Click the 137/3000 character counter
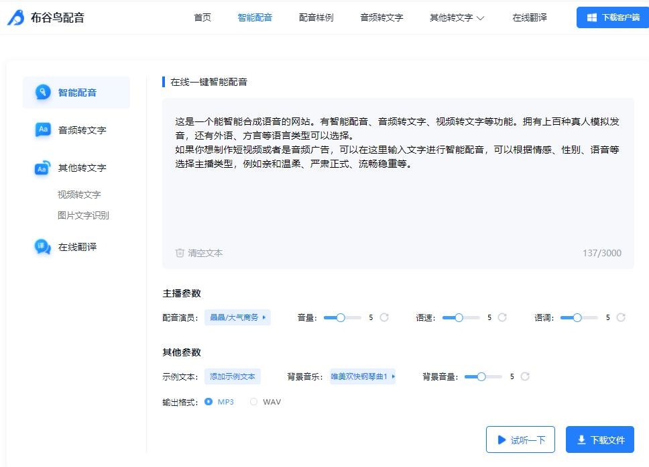The width and height of the screenshot is (649, 467). pyautogui.click(x=602, y=253)
